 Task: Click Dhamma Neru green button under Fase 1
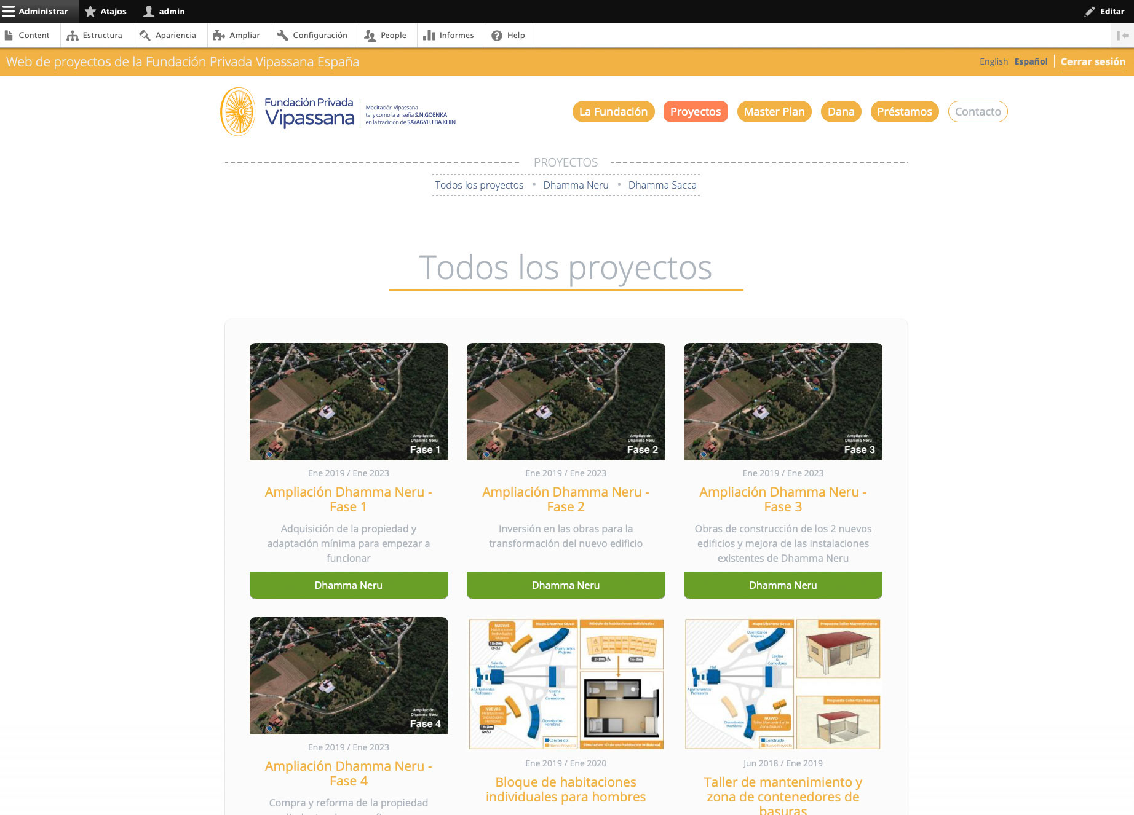(x=349, y=585)
